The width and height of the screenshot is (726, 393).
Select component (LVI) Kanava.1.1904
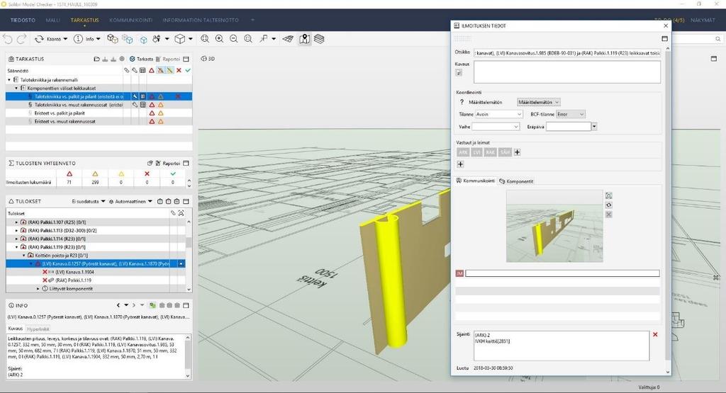pos(74,272)
